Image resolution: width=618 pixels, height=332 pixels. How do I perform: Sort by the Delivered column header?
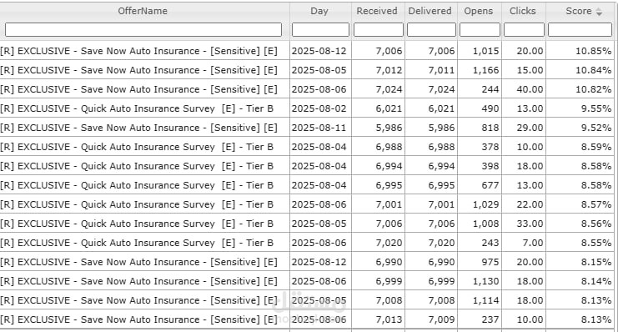(x=430, y=11)
